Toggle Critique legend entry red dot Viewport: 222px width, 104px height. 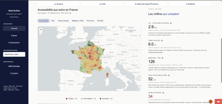pyautogui.click(x=67, y=99)
